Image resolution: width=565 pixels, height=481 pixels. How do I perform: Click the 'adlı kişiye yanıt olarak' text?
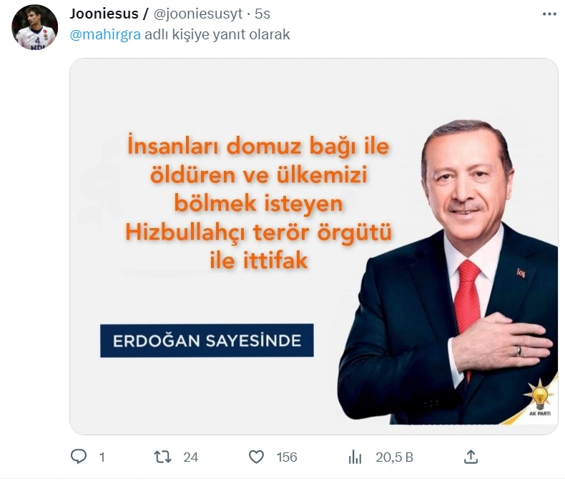coord(217,34)
